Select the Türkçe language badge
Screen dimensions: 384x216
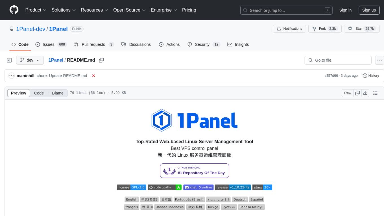coord(213,207)
